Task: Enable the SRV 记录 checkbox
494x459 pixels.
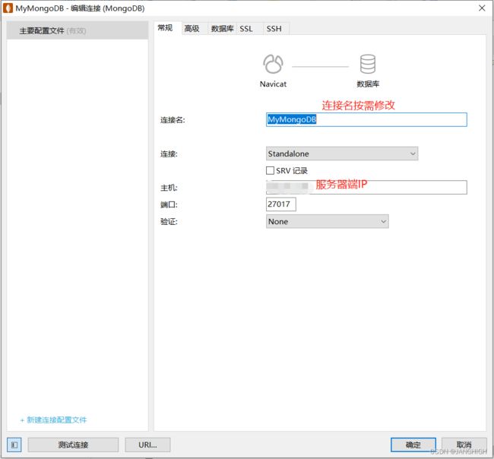Action: (270, 170)
